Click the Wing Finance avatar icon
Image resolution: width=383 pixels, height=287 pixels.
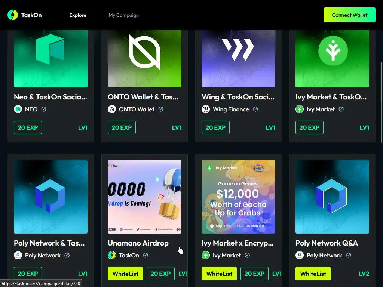pos(206,109)
